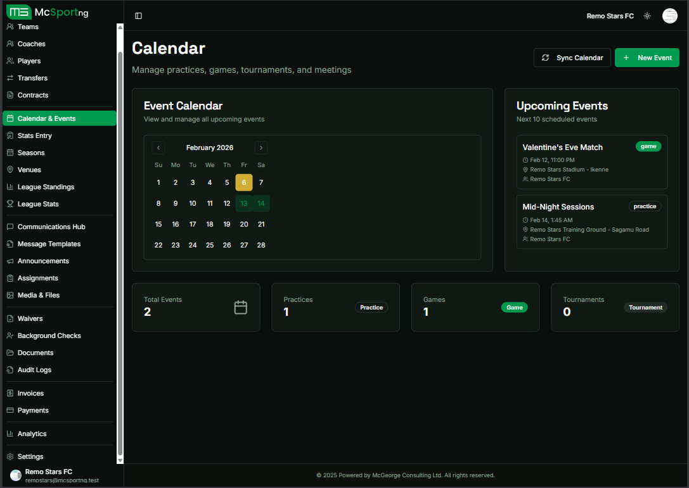
Task: Create an event with New Event button
Action: click(x=647, y=57)
